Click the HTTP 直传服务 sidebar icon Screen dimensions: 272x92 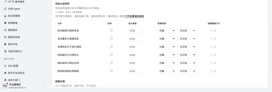coord(5,2)
